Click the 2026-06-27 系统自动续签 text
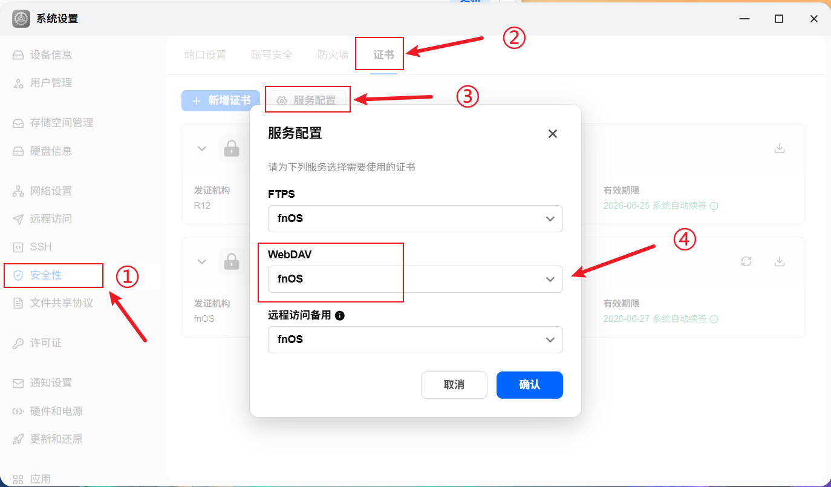 [655, 319]
